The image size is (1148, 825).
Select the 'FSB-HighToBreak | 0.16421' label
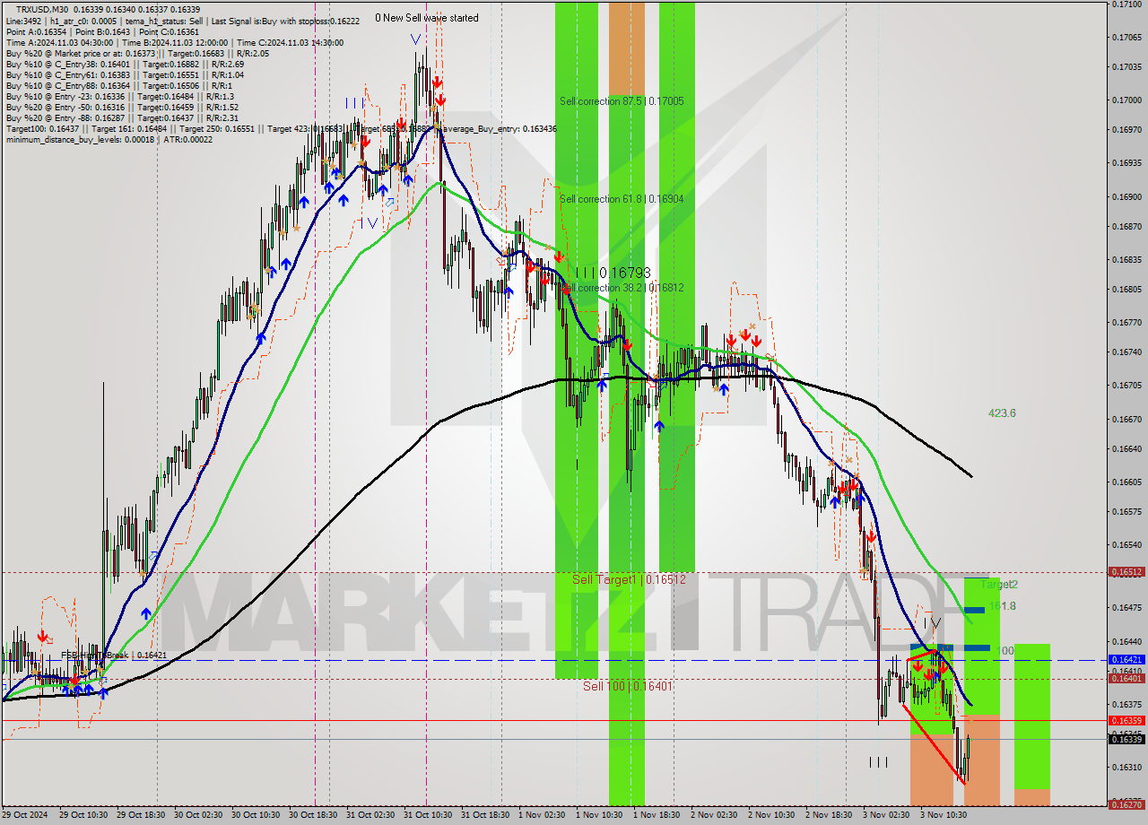[114, 656]
